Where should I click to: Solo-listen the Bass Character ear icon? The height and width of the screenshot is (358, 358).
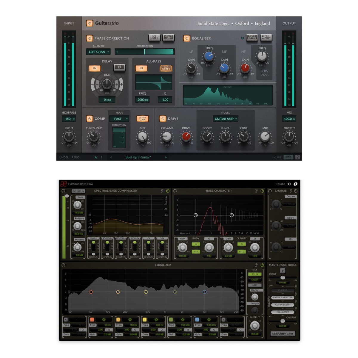(x=256, y=191)
